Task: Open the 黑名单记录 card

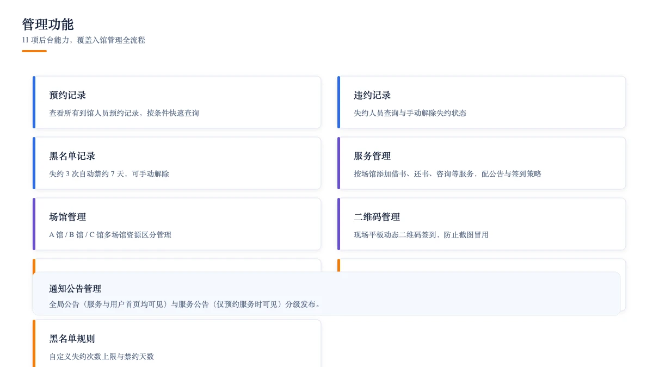Action: pos(177,163)
